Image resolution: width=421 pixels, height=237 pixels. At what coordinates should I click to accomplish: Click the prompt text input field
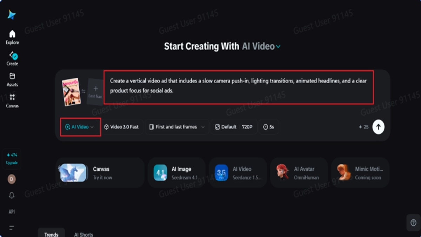pyautogui.click(x=239, y=86)
